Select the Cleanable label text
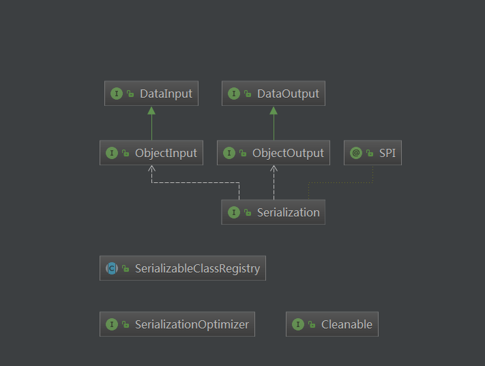Image resolution: width=485 pixels, height=366 pixels. pos(347,324)
